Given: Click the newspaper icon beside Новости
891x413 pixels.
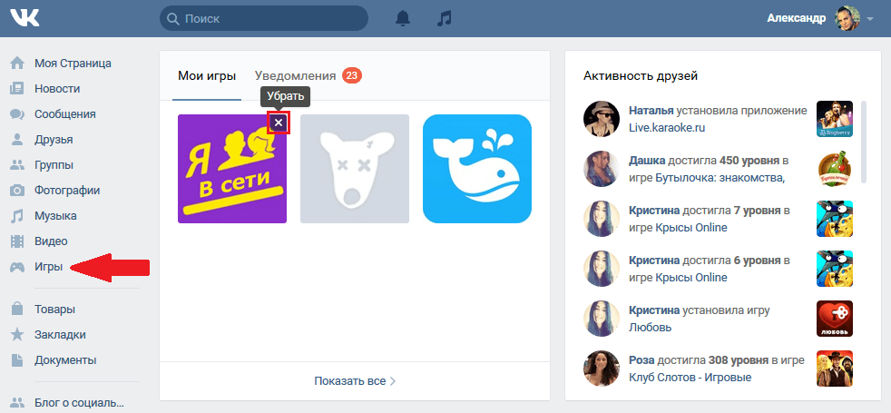Looking at the screenshot, I should pos(17,89).
